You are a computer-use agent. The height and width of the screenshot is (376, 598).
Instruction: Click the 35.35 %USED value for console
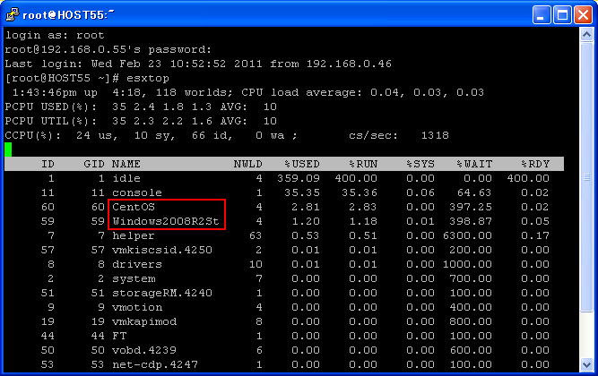302,192
